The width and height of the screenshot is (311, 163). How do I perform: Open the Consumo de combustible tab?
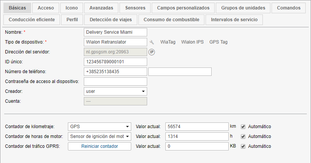tap(171, 20)
